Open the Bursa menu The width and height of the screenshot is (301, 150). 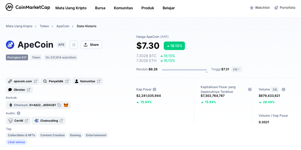click(x=100, y=8)
